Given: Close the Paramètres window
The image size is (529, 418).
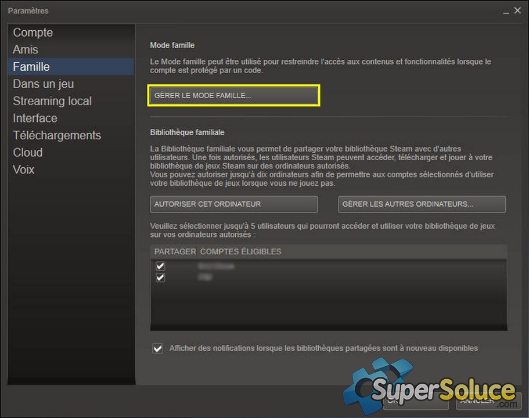Looking at the screenshot, I should (517, 10).
